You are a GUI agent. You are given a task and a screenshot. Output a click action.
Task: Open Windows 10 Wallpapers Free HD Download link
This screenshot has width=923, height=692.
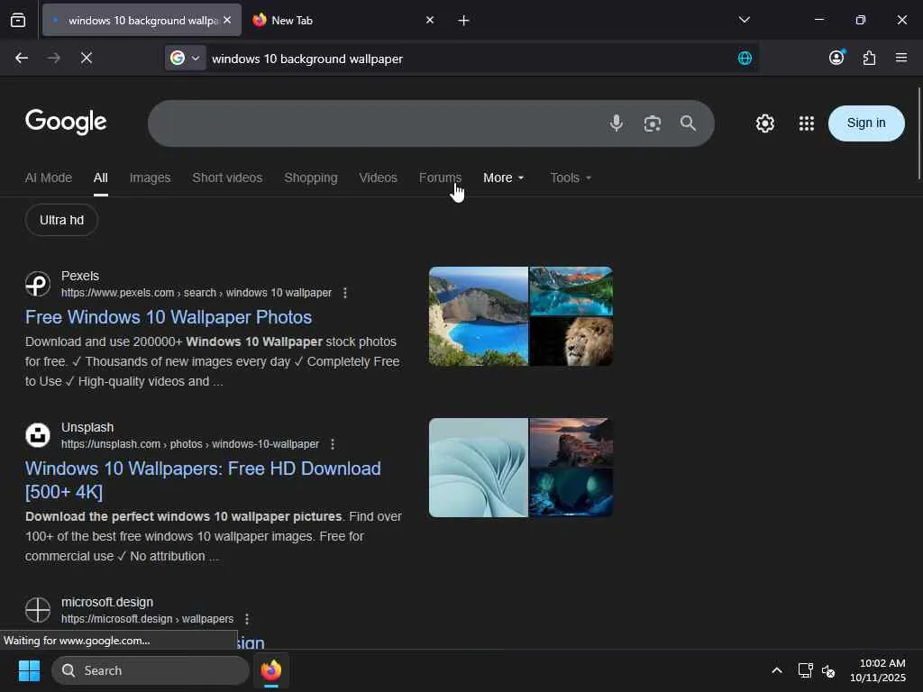pyautogui.click(x=203, y=480)
